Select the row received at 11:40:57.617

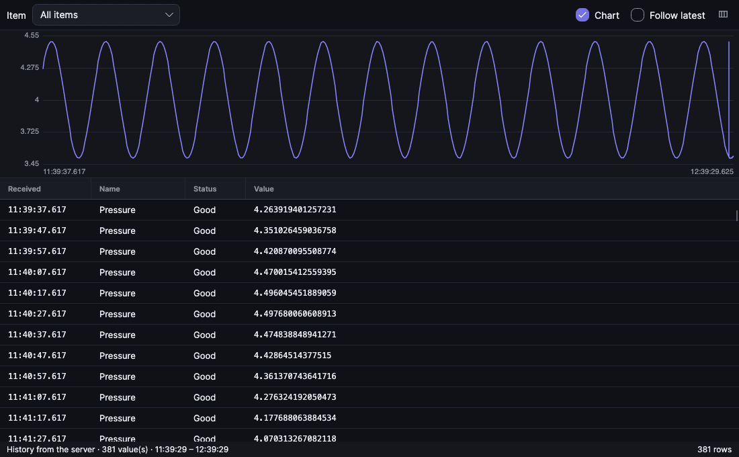(x=369, y=376)
